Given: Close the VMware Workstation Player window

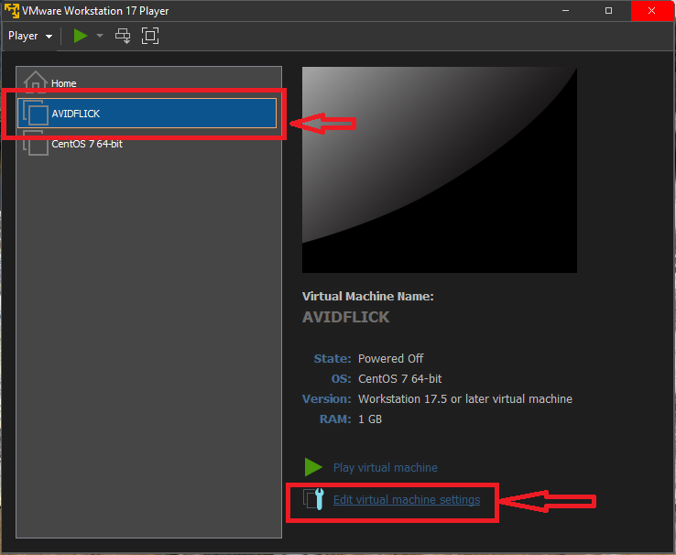Looking at the screenshot, I should click(651, 11).
